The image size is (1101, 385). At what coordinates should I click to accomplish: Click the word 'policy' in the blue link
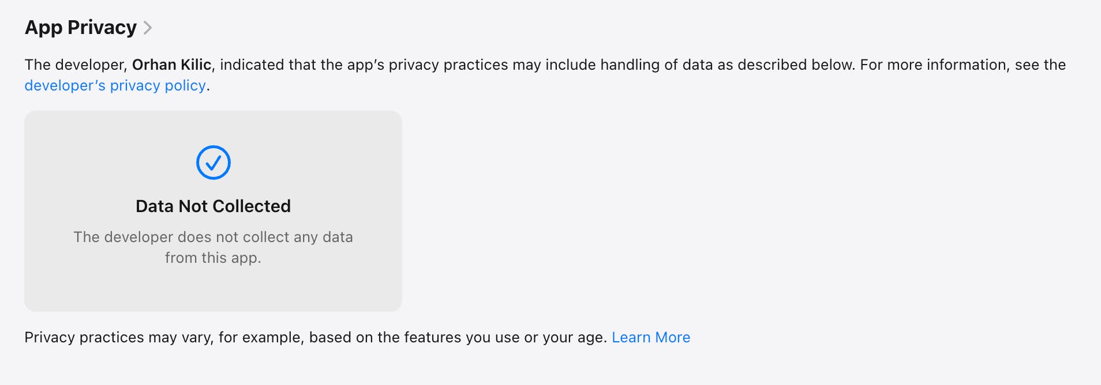coord(185,85)
